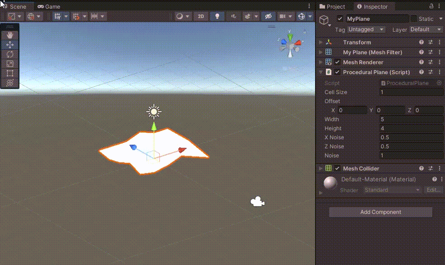Enable or disable Mesh Renderer checkbox
Screen dimensions: 445x265
click(337, 62)
